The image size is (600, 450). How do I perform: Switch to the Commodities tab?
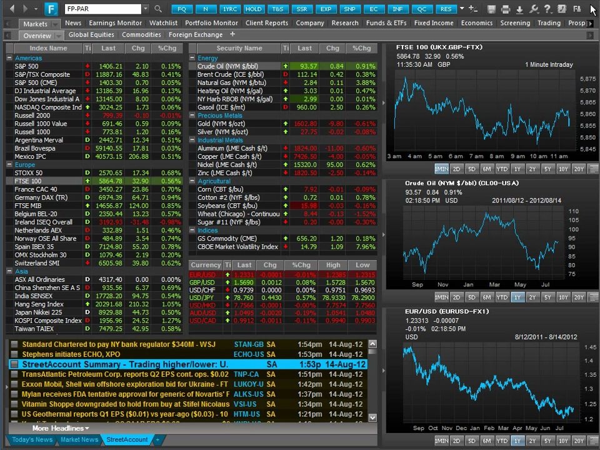point(141,34)
